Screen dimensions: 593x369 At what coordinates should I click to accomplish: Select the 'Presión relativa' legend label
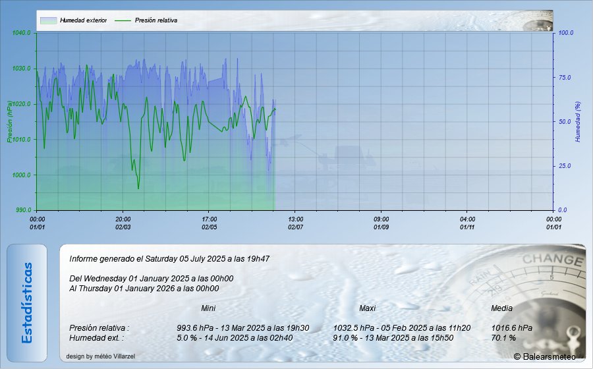156,20
